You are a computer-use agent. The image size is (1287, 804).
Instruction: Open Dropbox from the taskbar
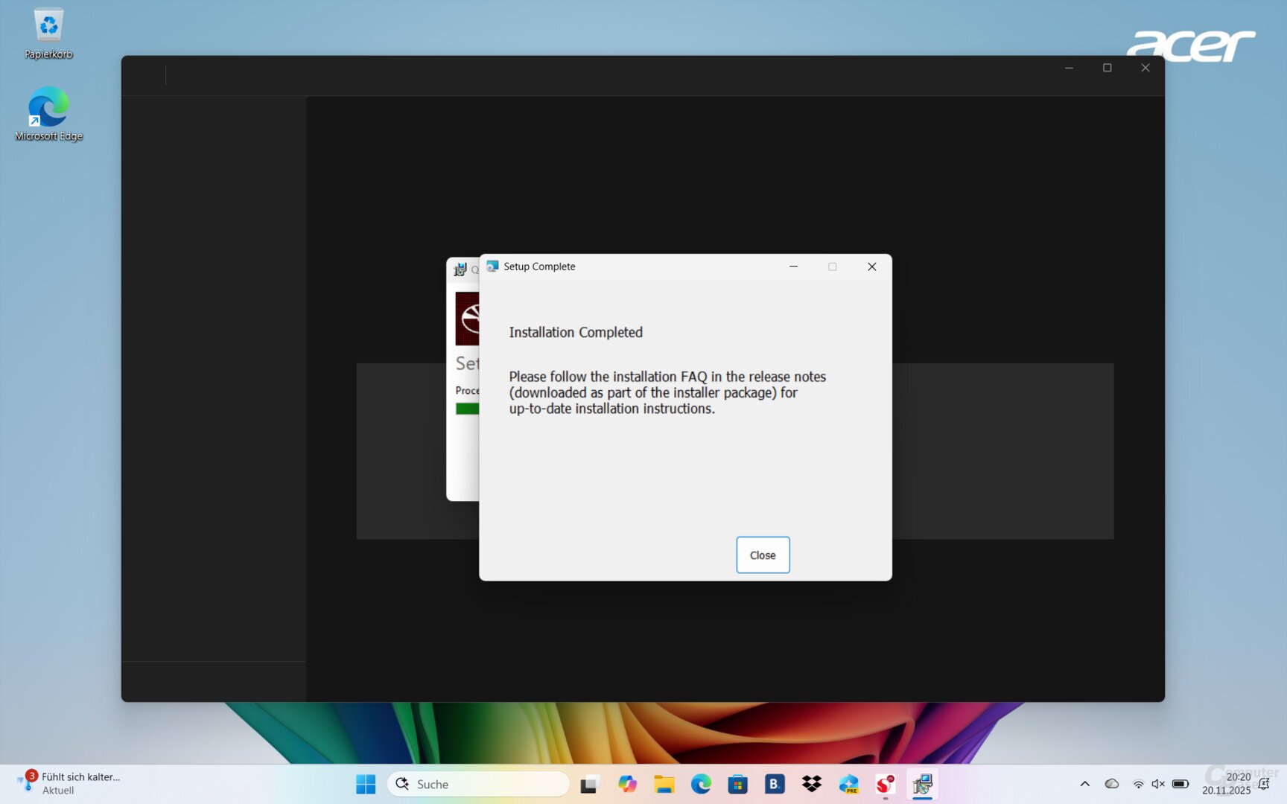coord(811,784)
